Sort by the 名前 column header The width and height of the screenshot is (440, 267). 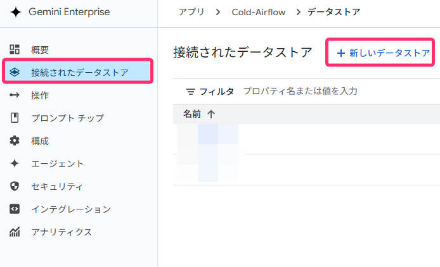(192, 114)
